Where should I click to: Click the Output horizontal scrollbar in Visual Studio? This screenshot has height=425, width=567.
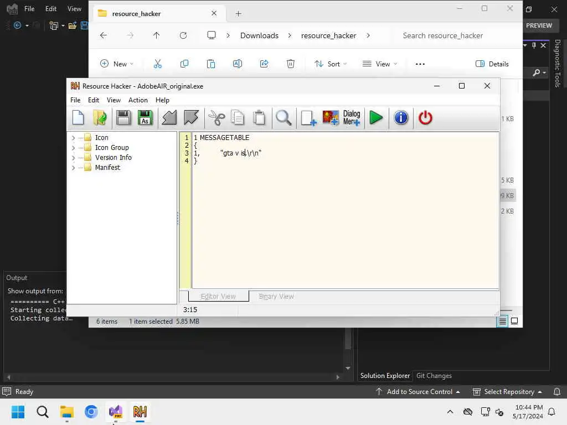coord(173,377)
